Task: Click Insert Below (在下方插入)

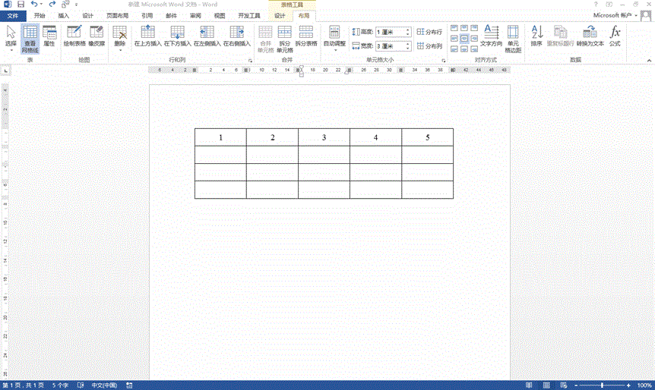Action: [178, 36]
